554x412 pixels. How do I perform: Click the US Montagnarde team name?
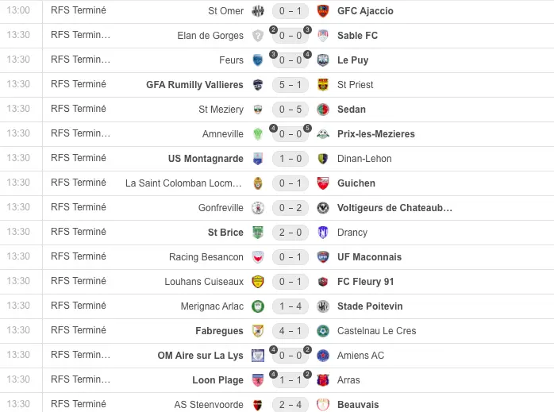(206, 159)
